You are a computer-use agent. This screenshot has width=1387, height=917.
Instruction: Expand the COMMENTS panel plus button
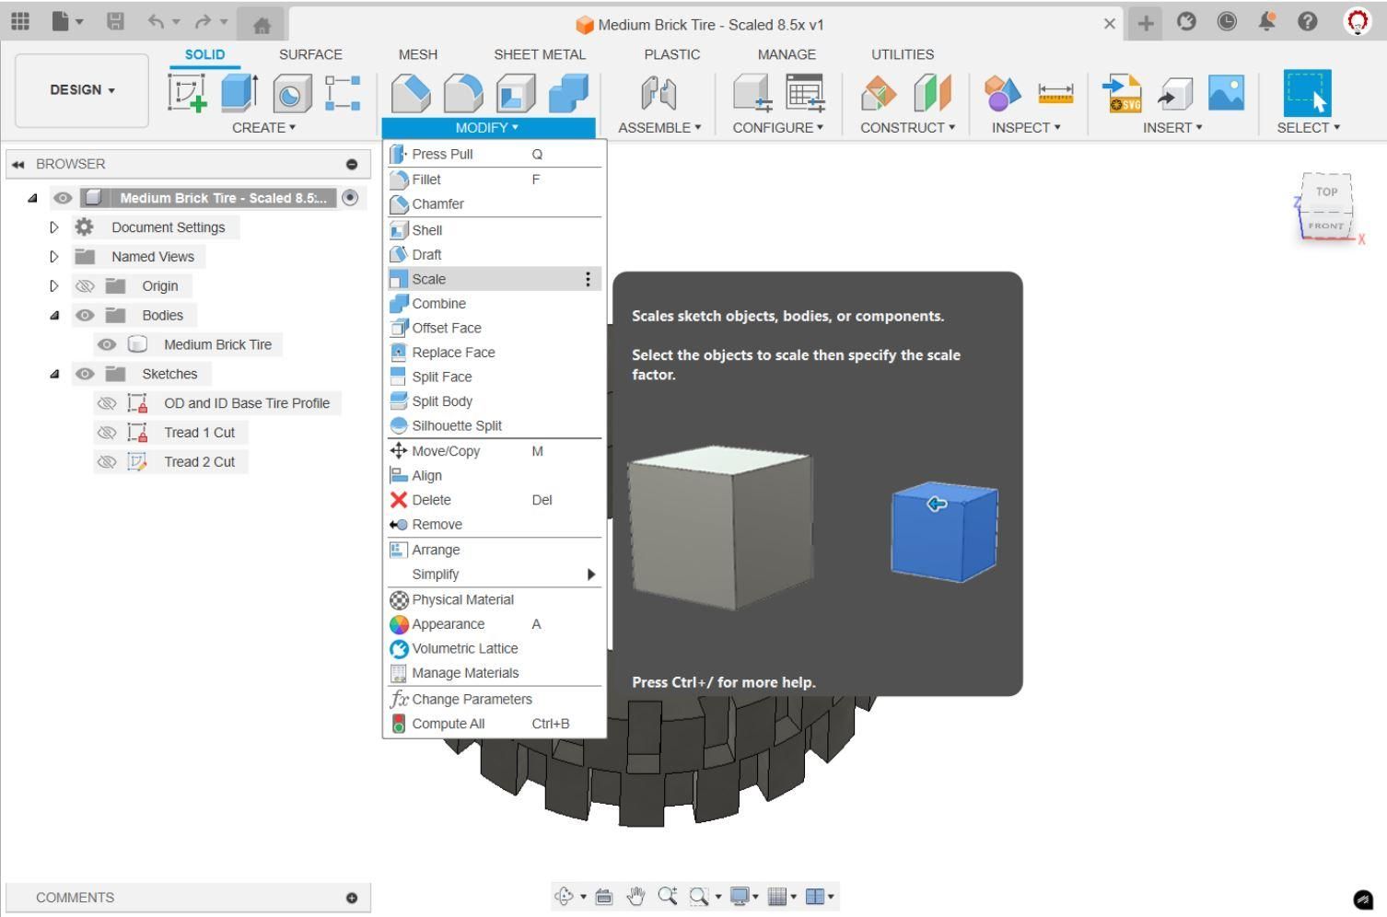click(352, 898)
